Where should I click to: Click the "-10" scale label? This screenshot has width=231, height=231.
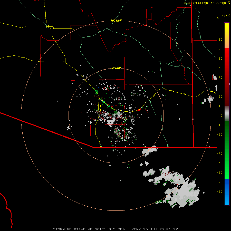219,125
